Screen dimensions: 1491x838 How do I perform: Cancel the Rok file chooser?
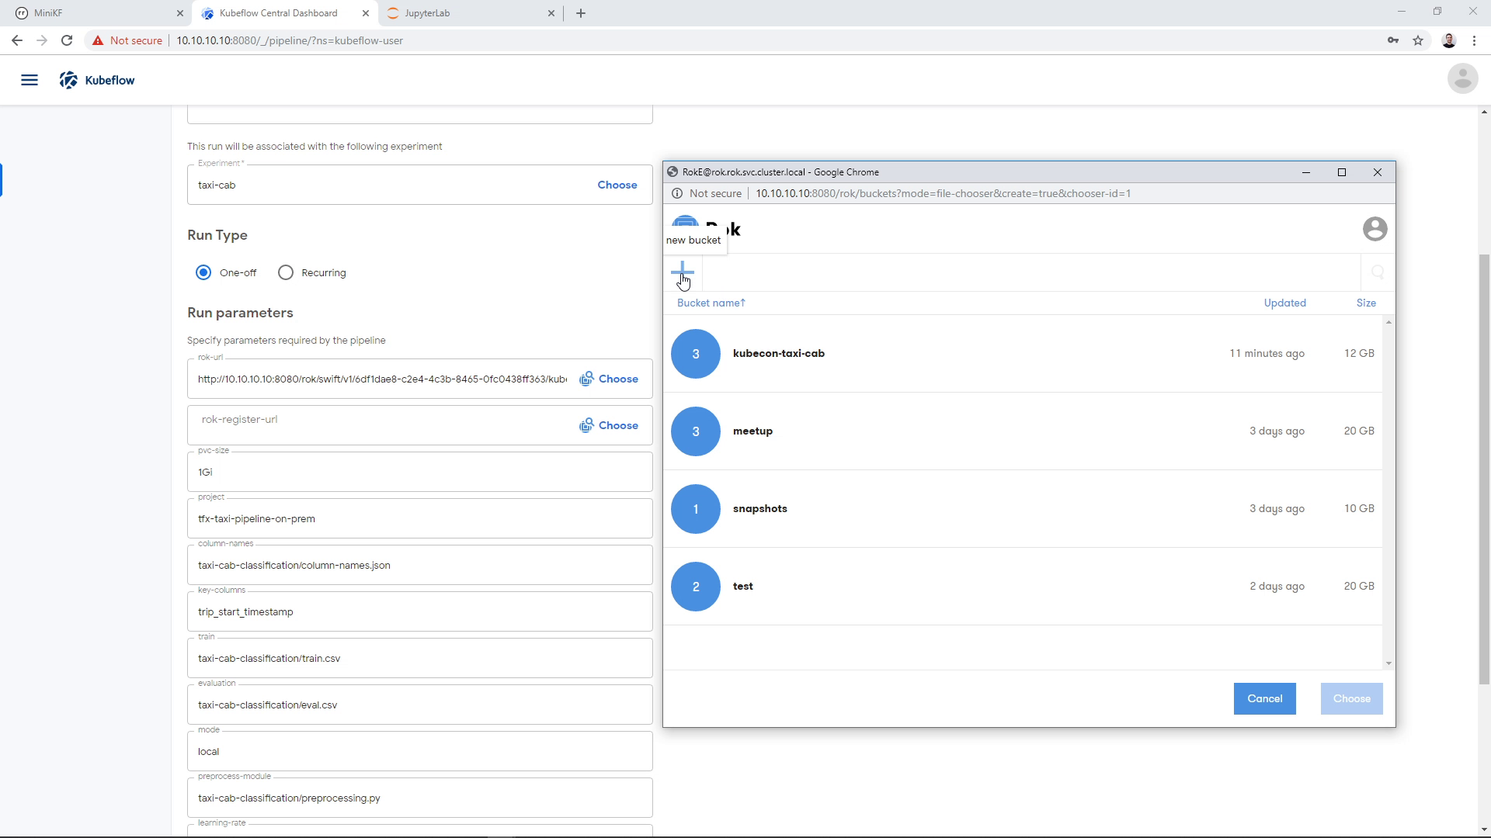coord(1264,698)
